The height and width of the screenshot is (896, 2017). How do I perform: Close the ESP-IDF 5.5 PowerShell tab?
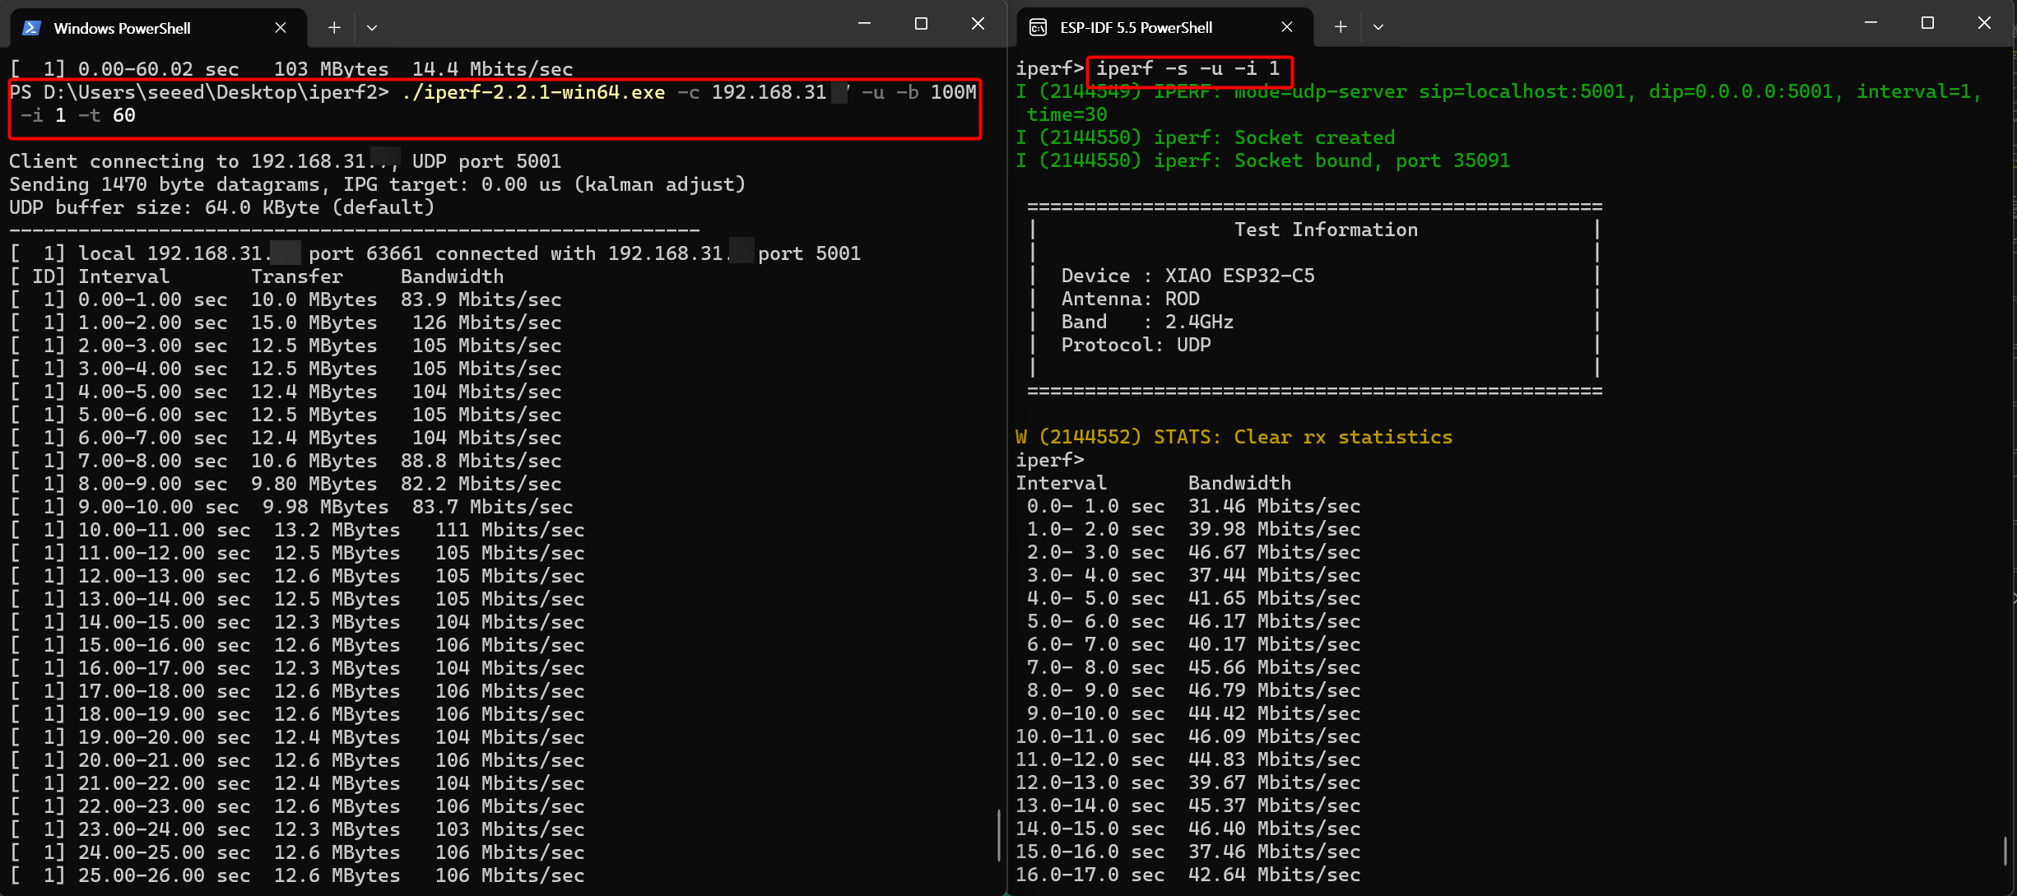[x=1287, y=27]
